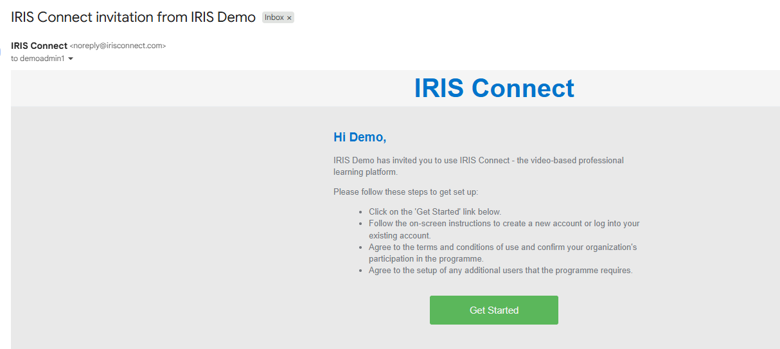Expand recipient details arrow next to demoadmin1

(71, 58)
